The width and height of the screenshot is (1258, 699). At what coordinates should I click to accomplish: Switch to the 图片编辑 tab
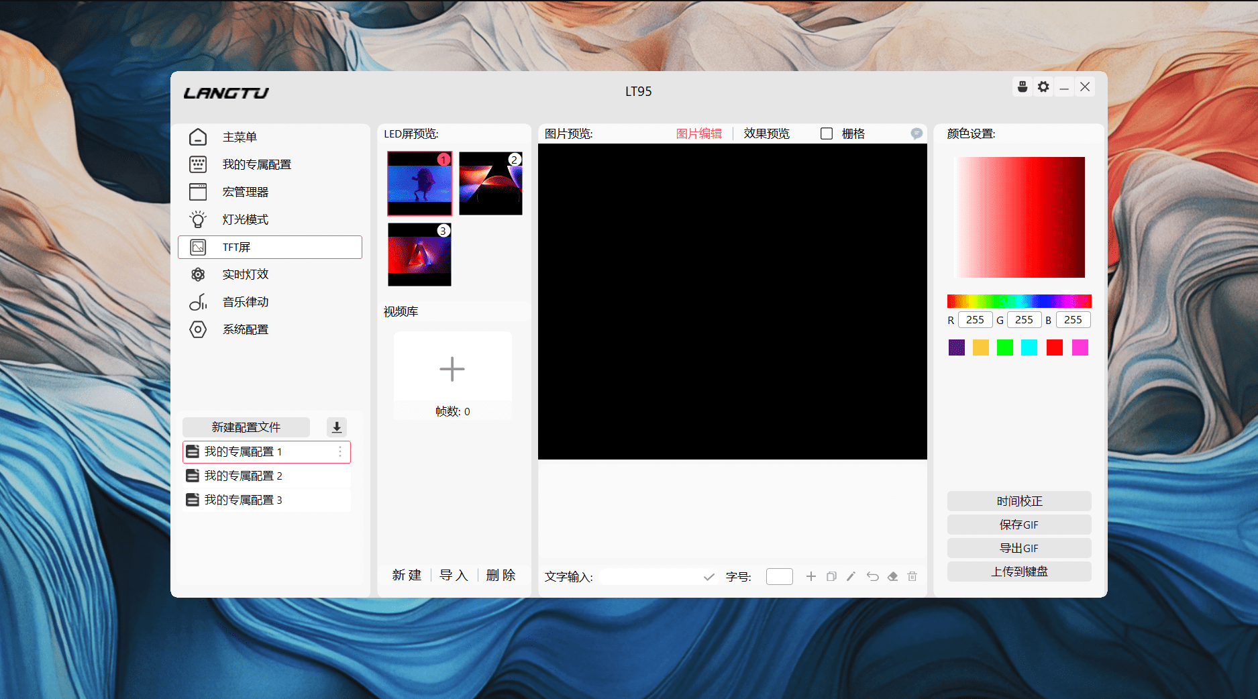698,133
